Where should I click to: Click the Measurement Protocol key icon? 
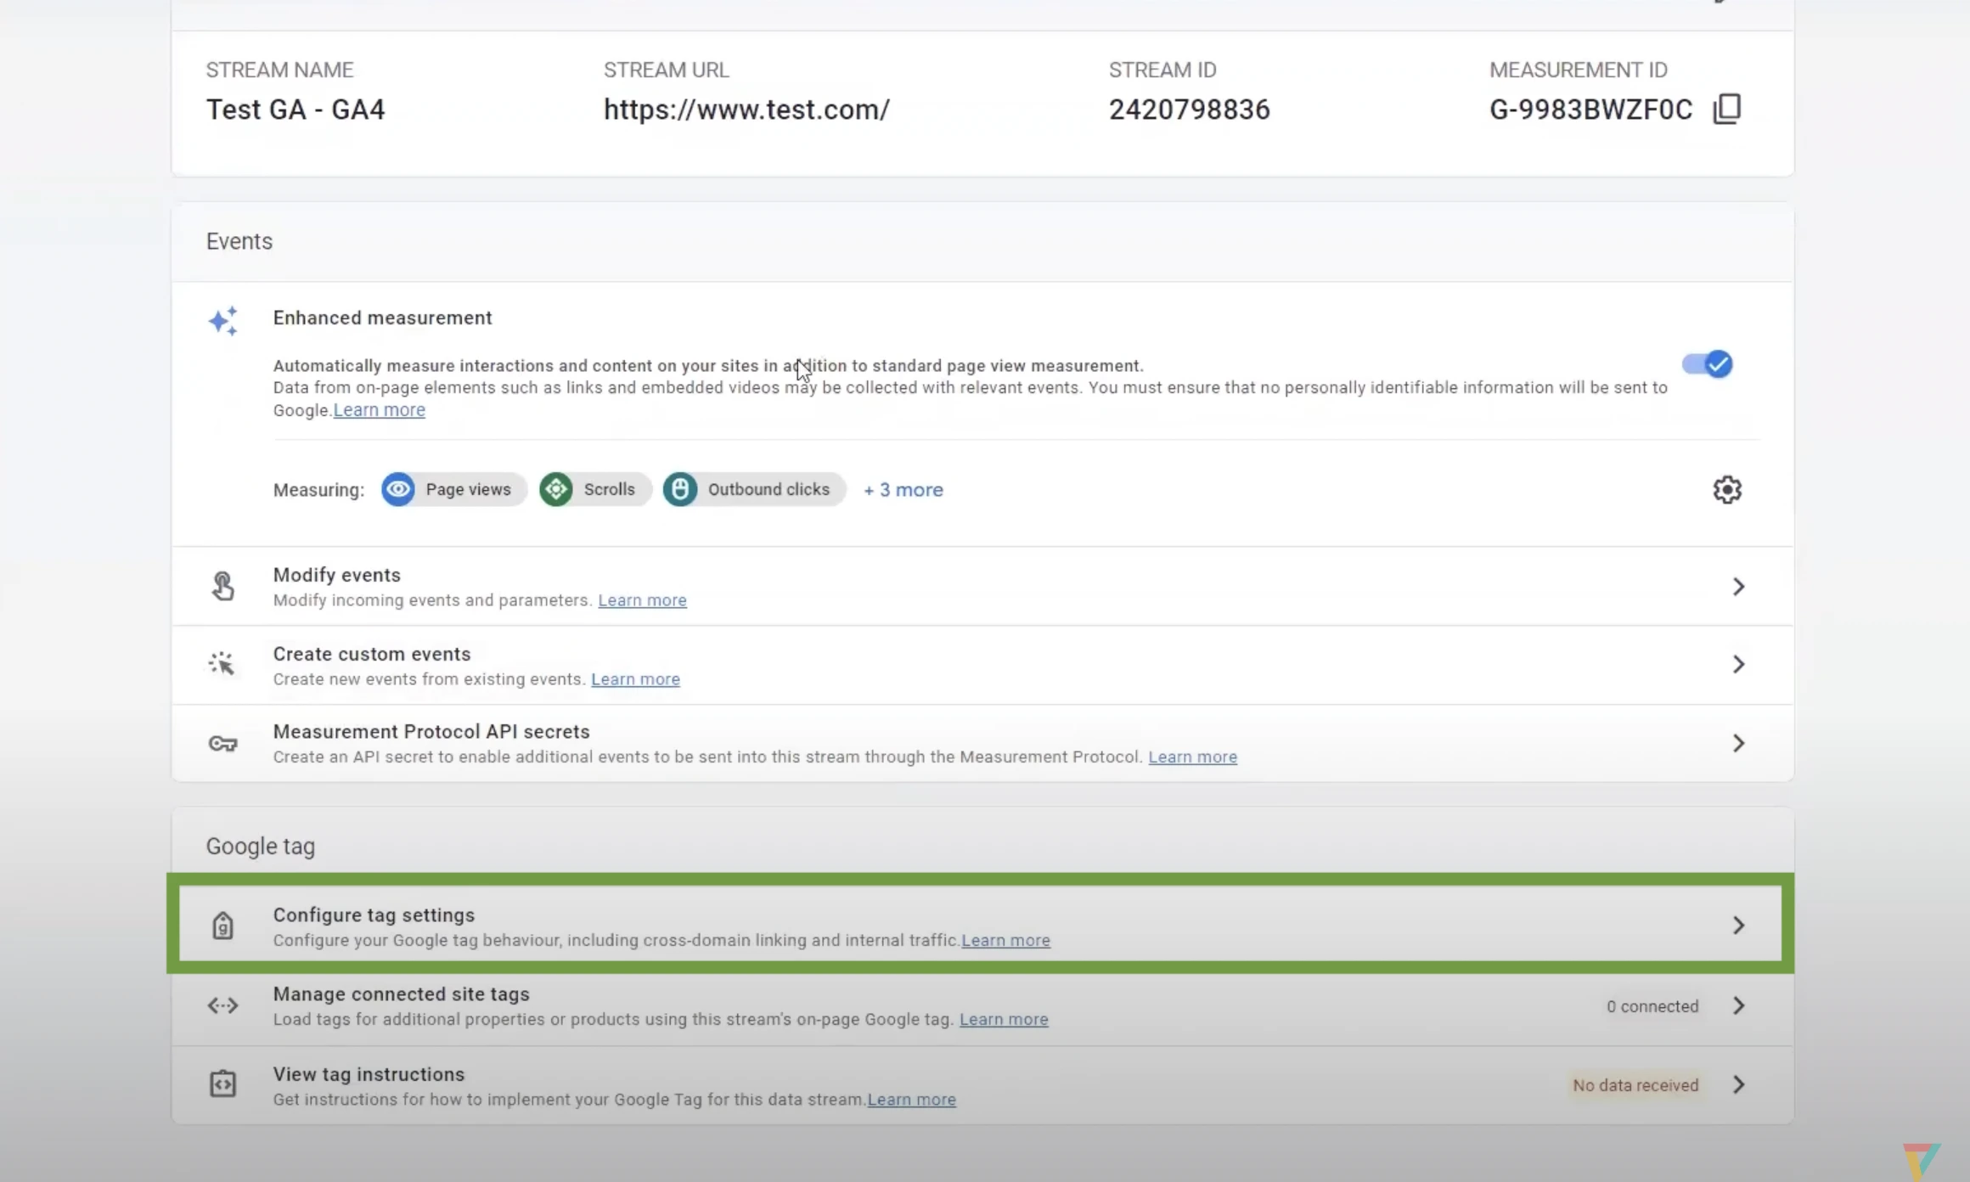(222, 744)
